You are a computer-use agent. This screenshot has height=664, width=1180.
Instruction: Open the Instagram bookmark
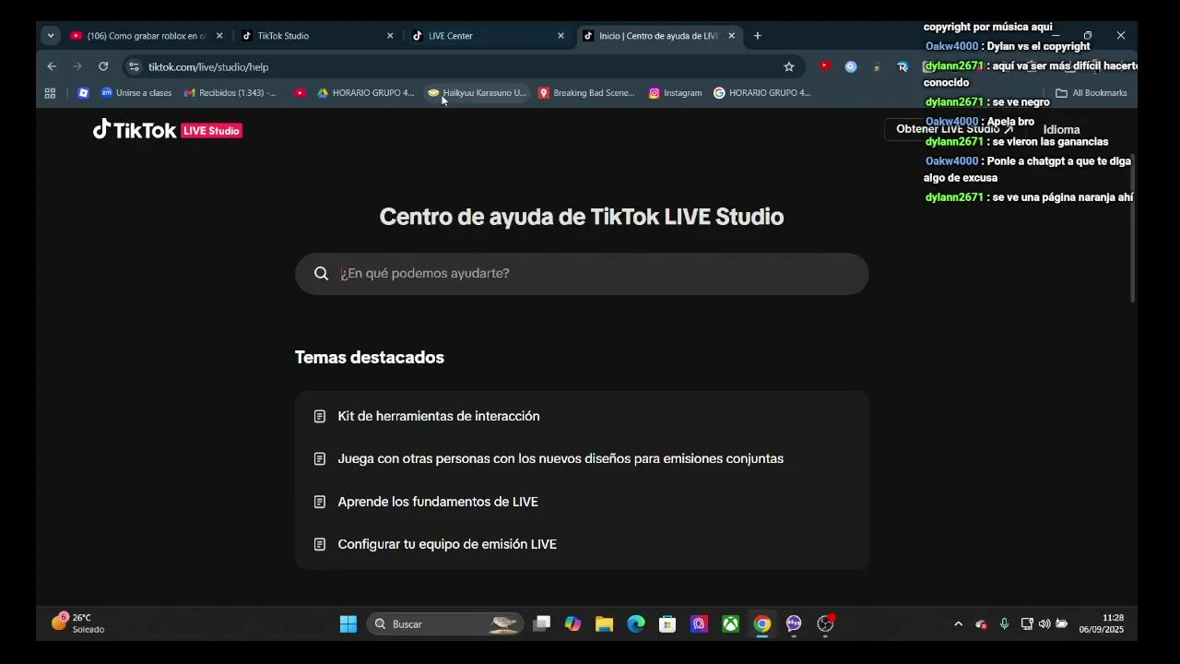tap(676, 93)
